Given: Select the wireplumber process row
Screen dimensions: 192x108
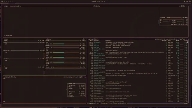Looking at the screenshot, I should tap(138, 84).
